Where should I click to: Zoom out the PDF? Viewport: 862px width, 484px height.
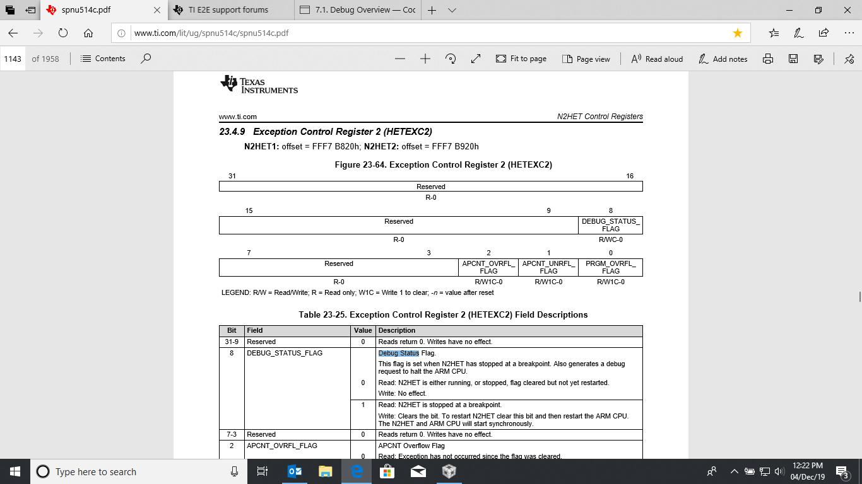click(399, 59)
